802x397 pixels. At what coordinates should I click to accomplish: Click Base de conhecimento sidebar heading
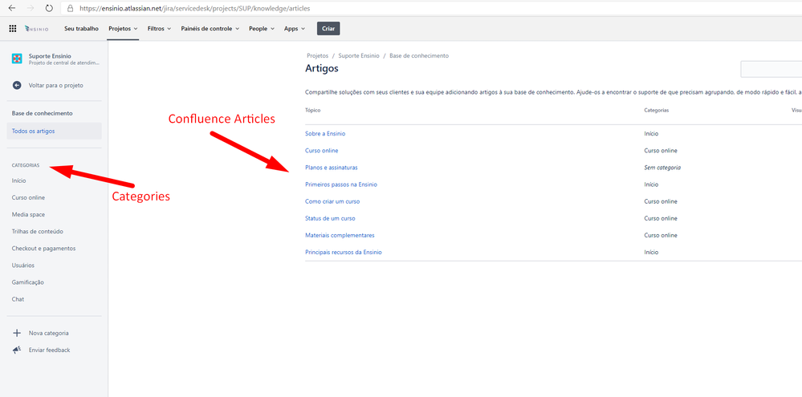42,113
